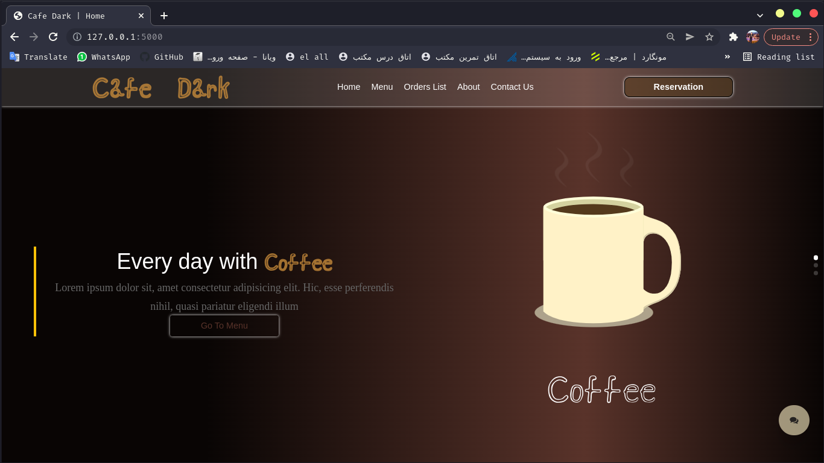Close the Cafe Dark tab
This screenshot has height=463, width=824.
click(x=141, y=16)
